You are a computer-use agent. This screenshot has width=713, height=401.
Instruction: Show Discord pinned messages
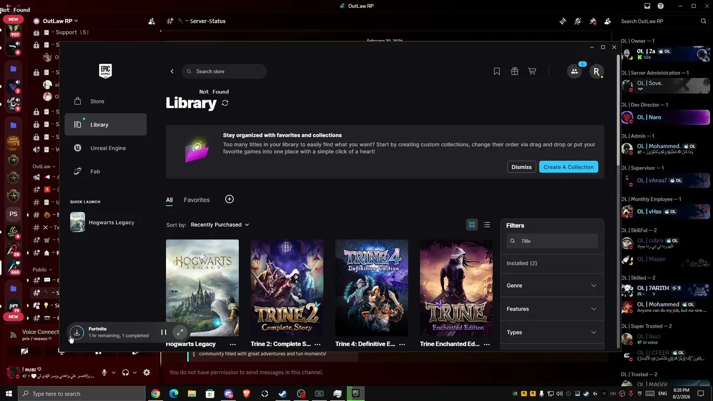point(593,21)
